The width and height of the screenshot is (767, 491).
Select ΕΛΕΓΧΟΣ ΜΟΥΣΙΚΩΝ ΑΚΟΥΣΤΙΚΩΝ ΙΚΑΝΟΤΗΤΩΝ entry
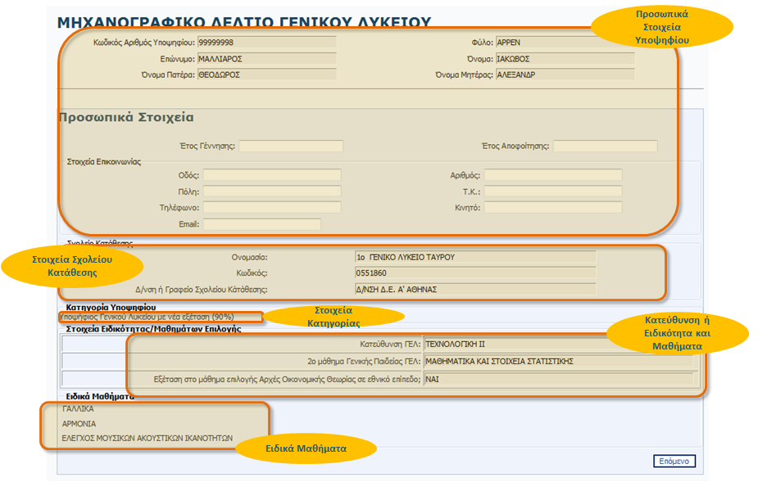(147, 439)
